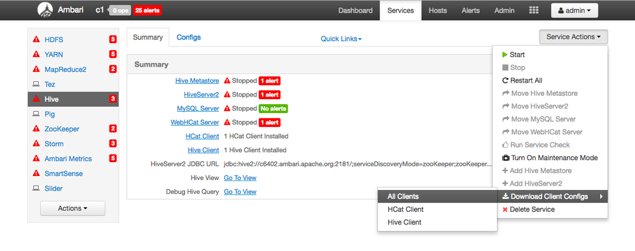Open the Hive Client summary link
The height and width of the screenshot is (251, 635).
point(204,150)
